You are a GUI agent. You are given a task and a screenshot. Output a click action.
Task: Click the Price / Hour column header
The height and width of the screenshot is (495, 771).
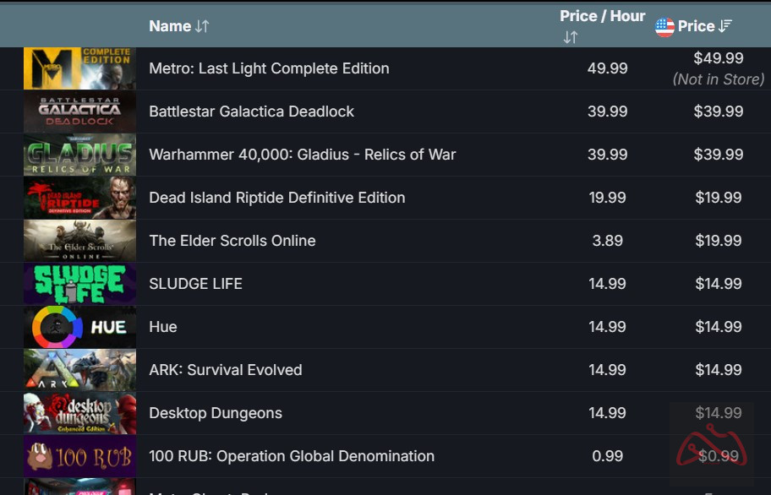tap(602, 16)
